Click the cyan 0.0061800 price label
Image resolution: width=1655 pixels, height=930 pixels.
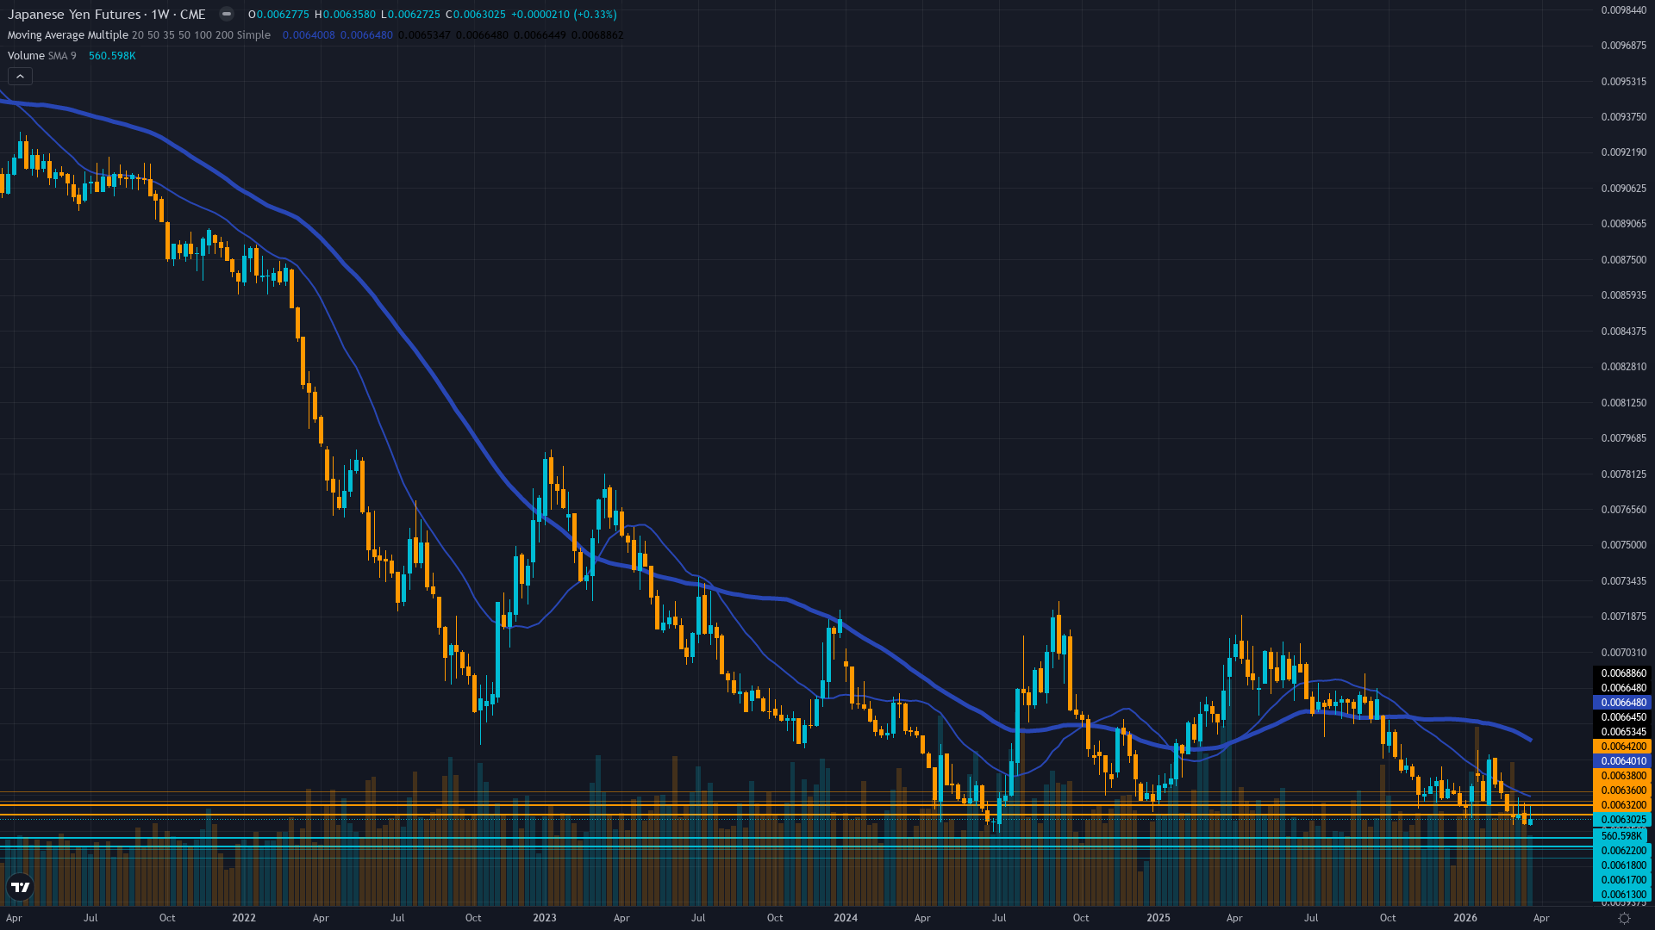coord(1623,865)
